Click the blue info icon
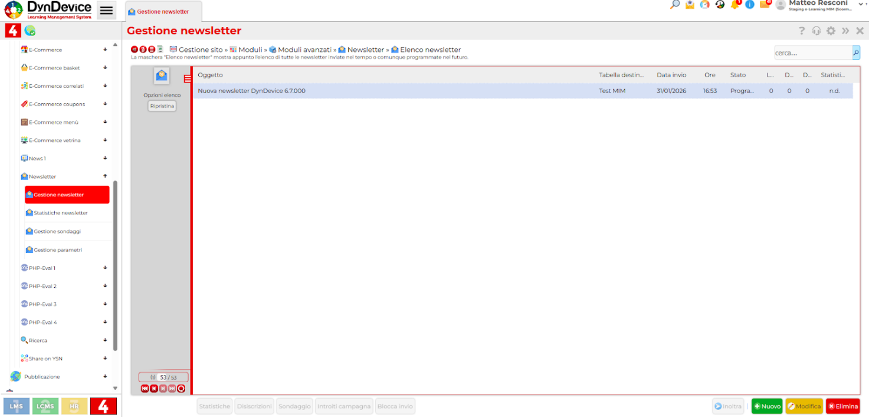The image size is (869, 417). 750,5
